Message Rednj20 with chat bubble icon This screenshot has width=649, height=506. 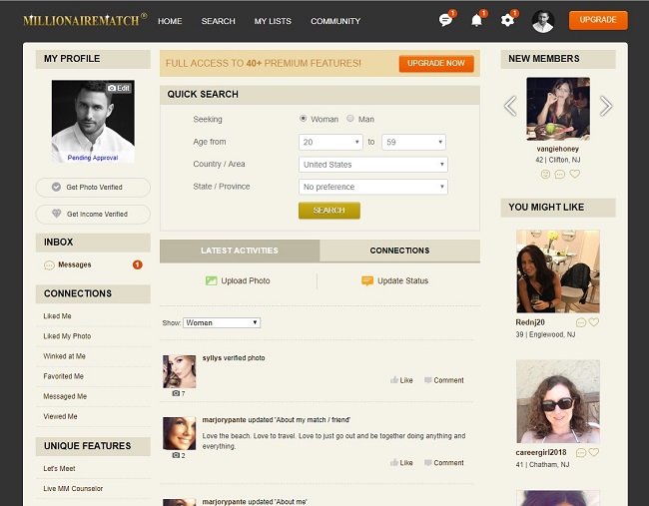point(581,322)
